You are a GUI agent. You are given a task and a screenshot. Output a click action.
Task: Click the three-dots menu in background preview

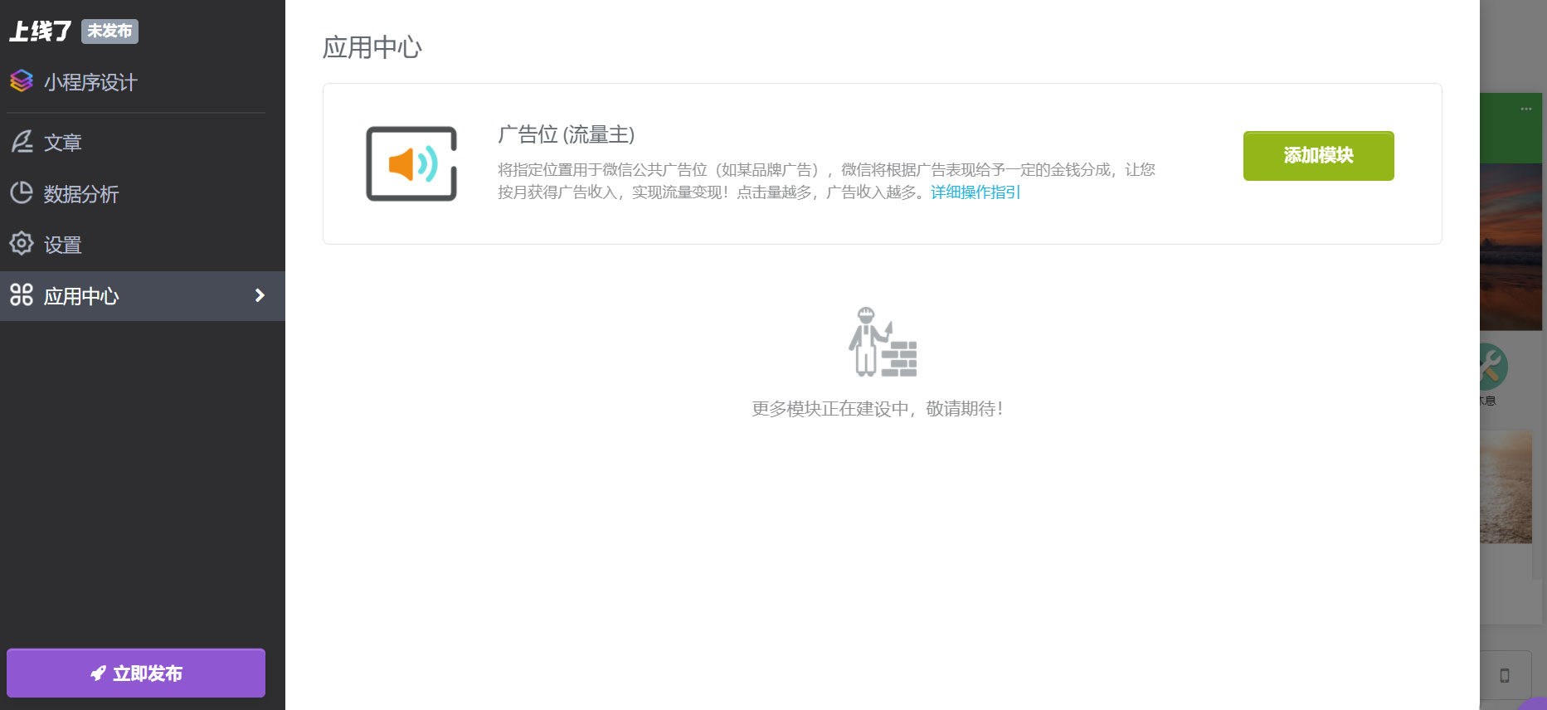click(1525, 109)
